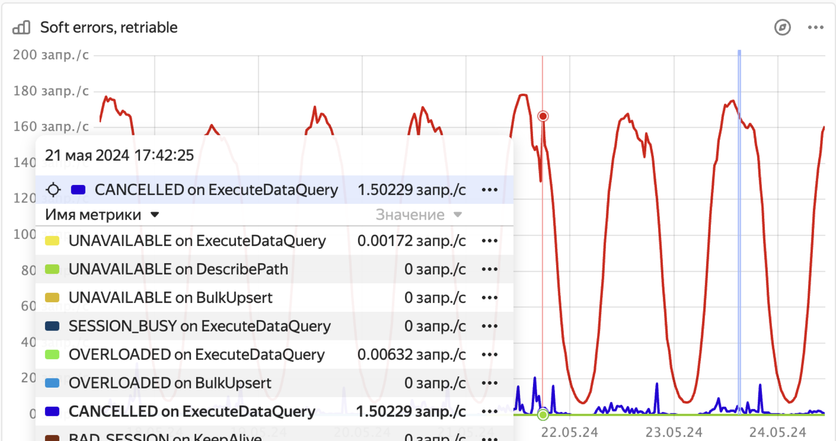Click the bar chart icon beside the title
836x441 pixels.
point(22,28)
